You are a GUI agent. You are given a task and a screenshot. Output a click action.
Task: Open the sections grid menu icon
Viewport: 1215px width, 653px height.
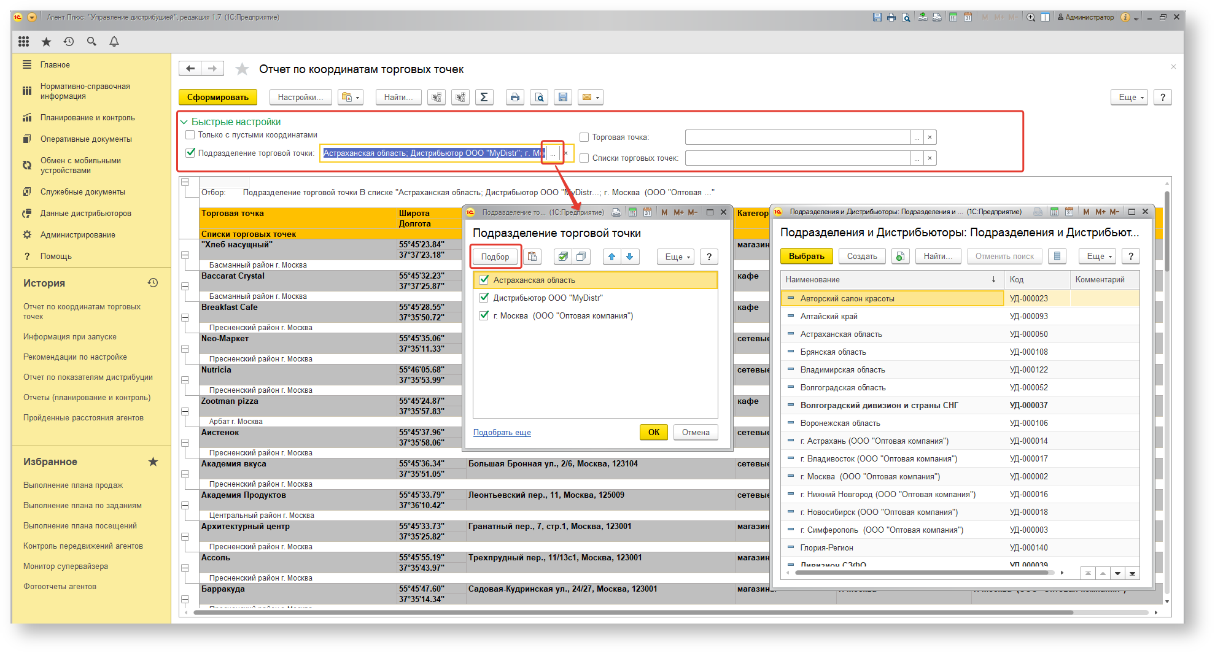pos(24,42)
